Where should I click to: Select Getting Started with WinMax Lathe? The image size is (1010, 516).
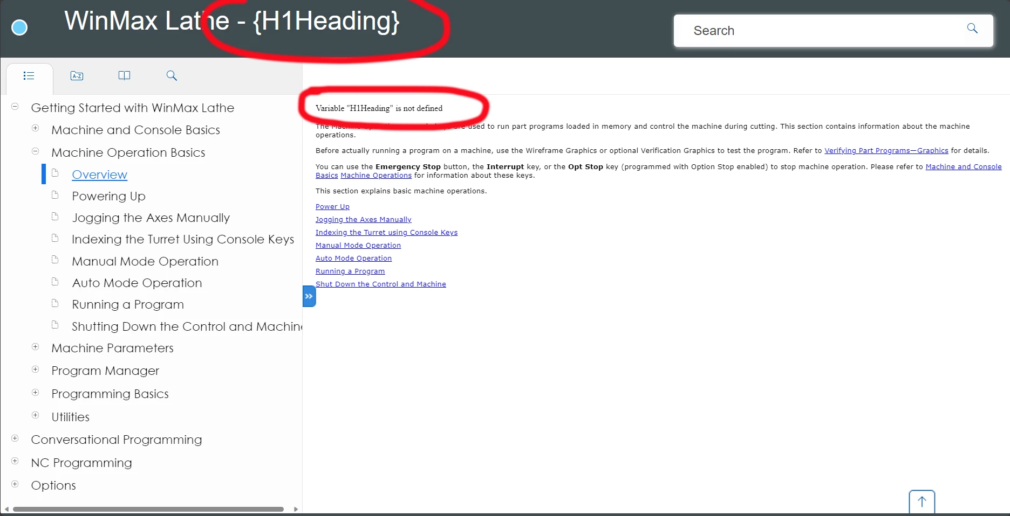(133, 108)
